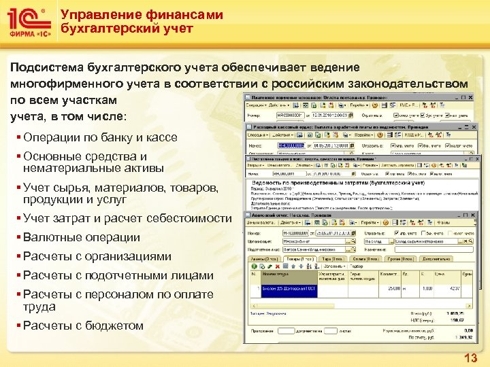The height and width of the screenshot is (367, 490).
Task: Open Перейти dropdown in Расходный кассовый ордер
Action: pyautogui.click(x=363, y=135)
